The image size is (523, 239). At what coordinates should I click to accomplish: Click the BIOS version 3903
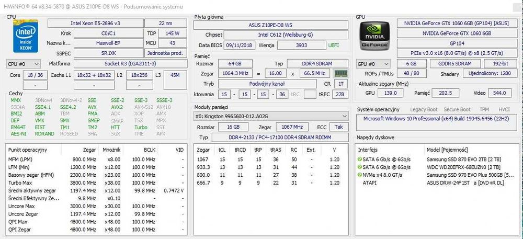pyautogui.click(x=302, y=45)
